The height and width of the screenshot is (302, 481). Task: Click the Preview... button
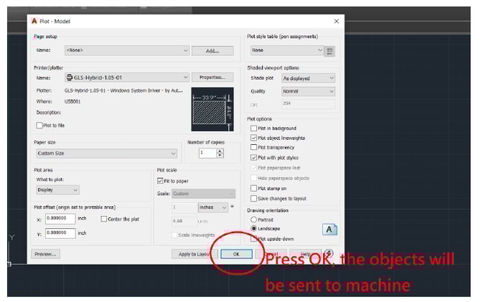pos(45,254)
